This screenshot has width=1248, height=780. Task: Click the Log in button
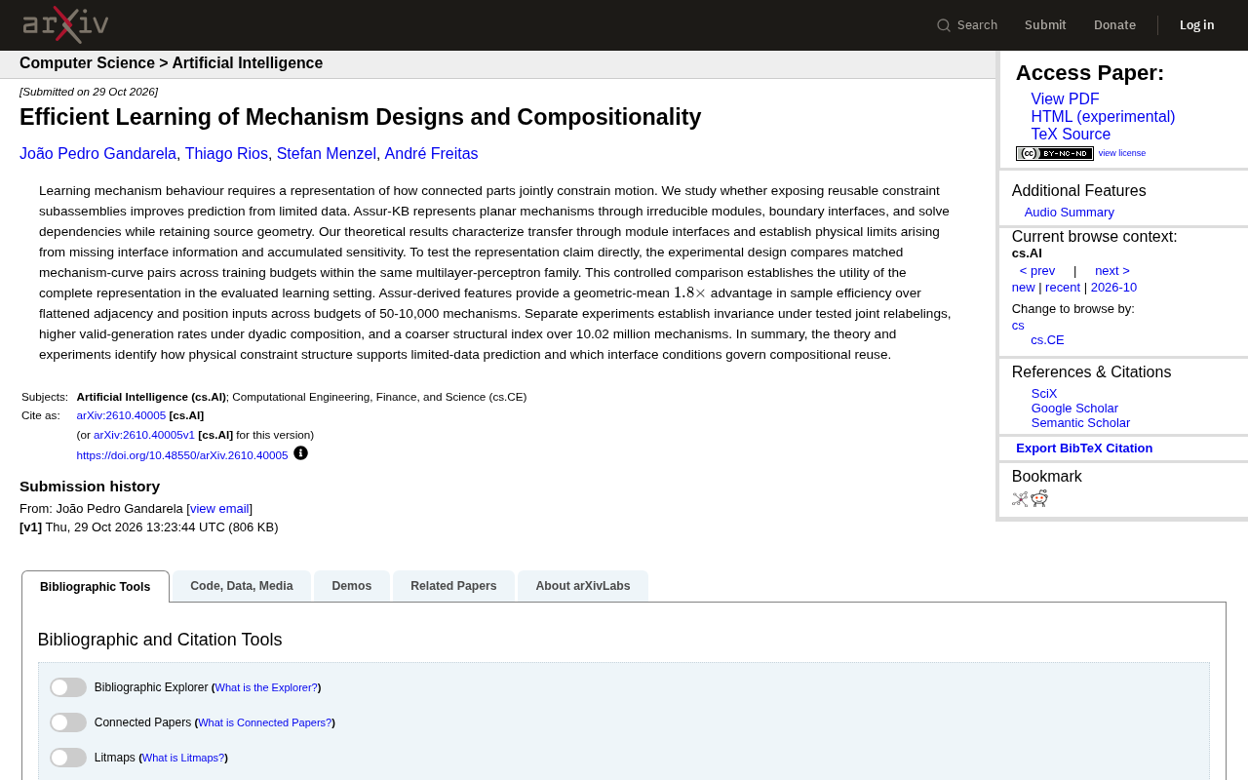tap(1197, 25)
